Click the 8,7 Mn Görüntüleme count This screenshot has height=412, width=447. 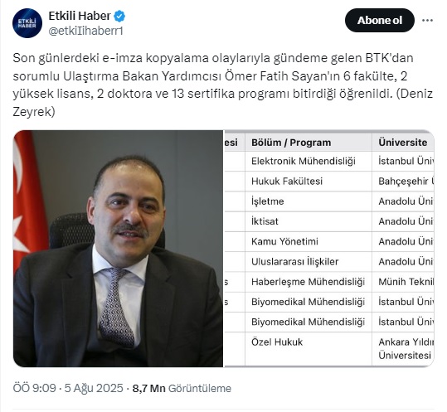click(x=182, y=388)
